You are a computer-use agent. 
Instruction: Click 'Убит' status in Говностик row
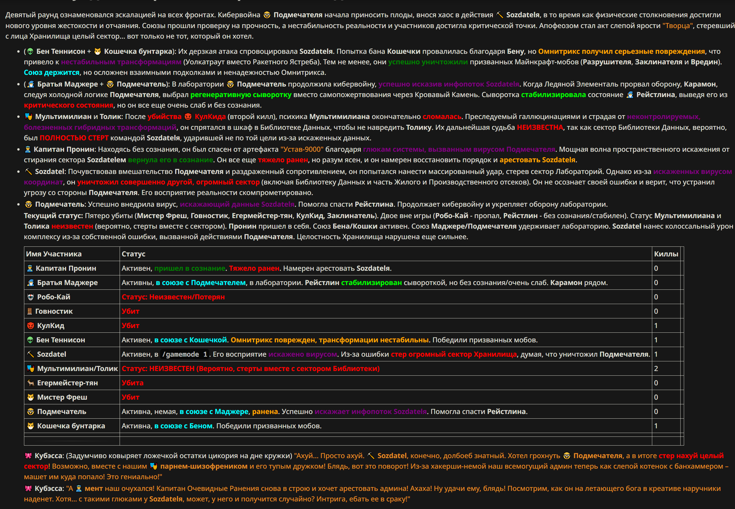[x=130, y=311]
